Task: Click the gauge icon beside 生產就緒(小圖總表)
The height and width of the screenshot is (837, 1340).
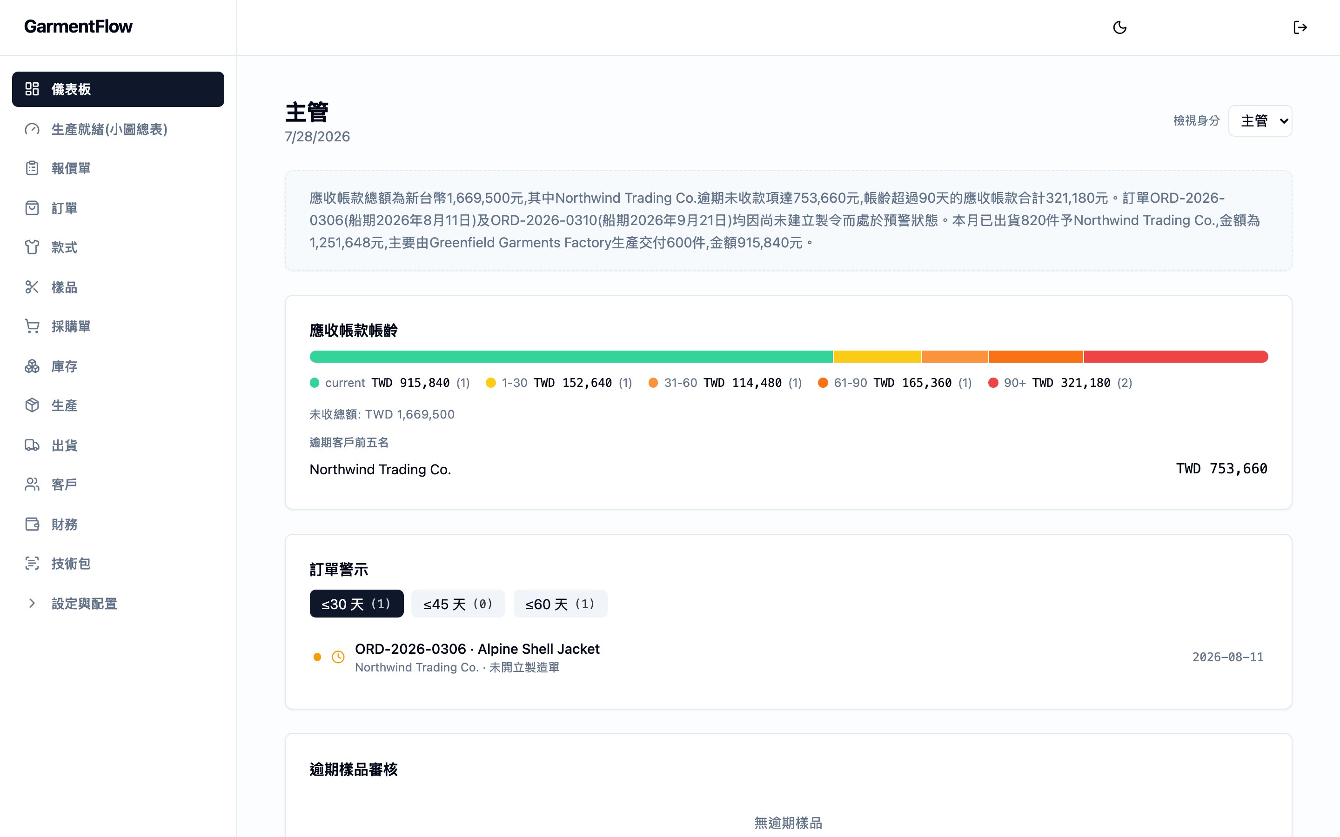Action: 32,129
